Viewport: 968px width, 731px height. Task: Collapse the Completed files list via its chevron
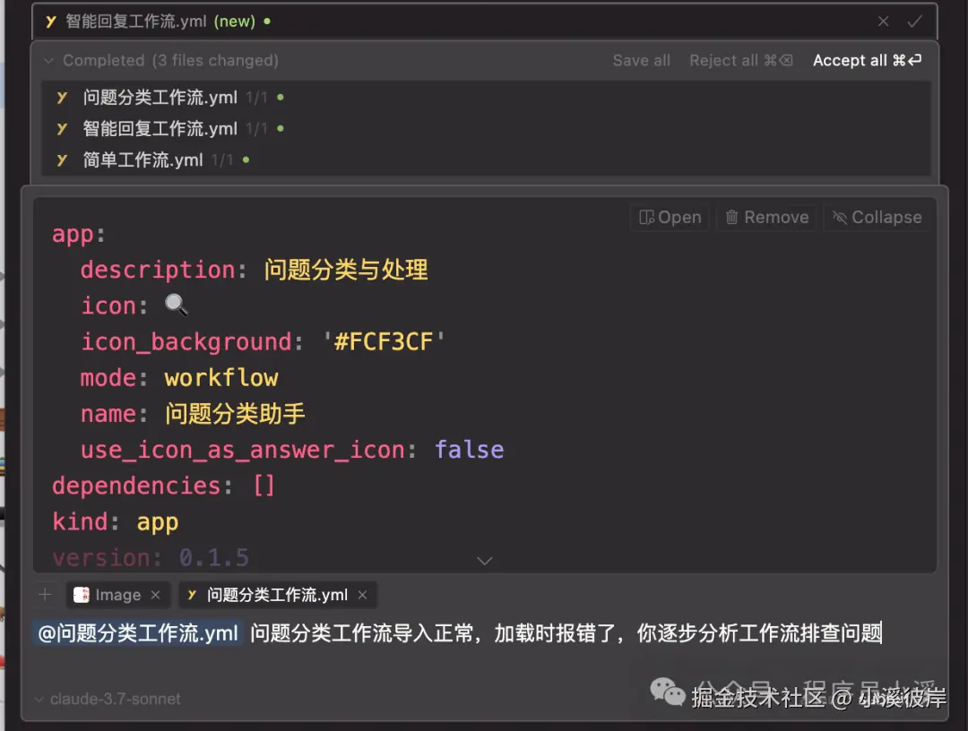coord(48,60)
